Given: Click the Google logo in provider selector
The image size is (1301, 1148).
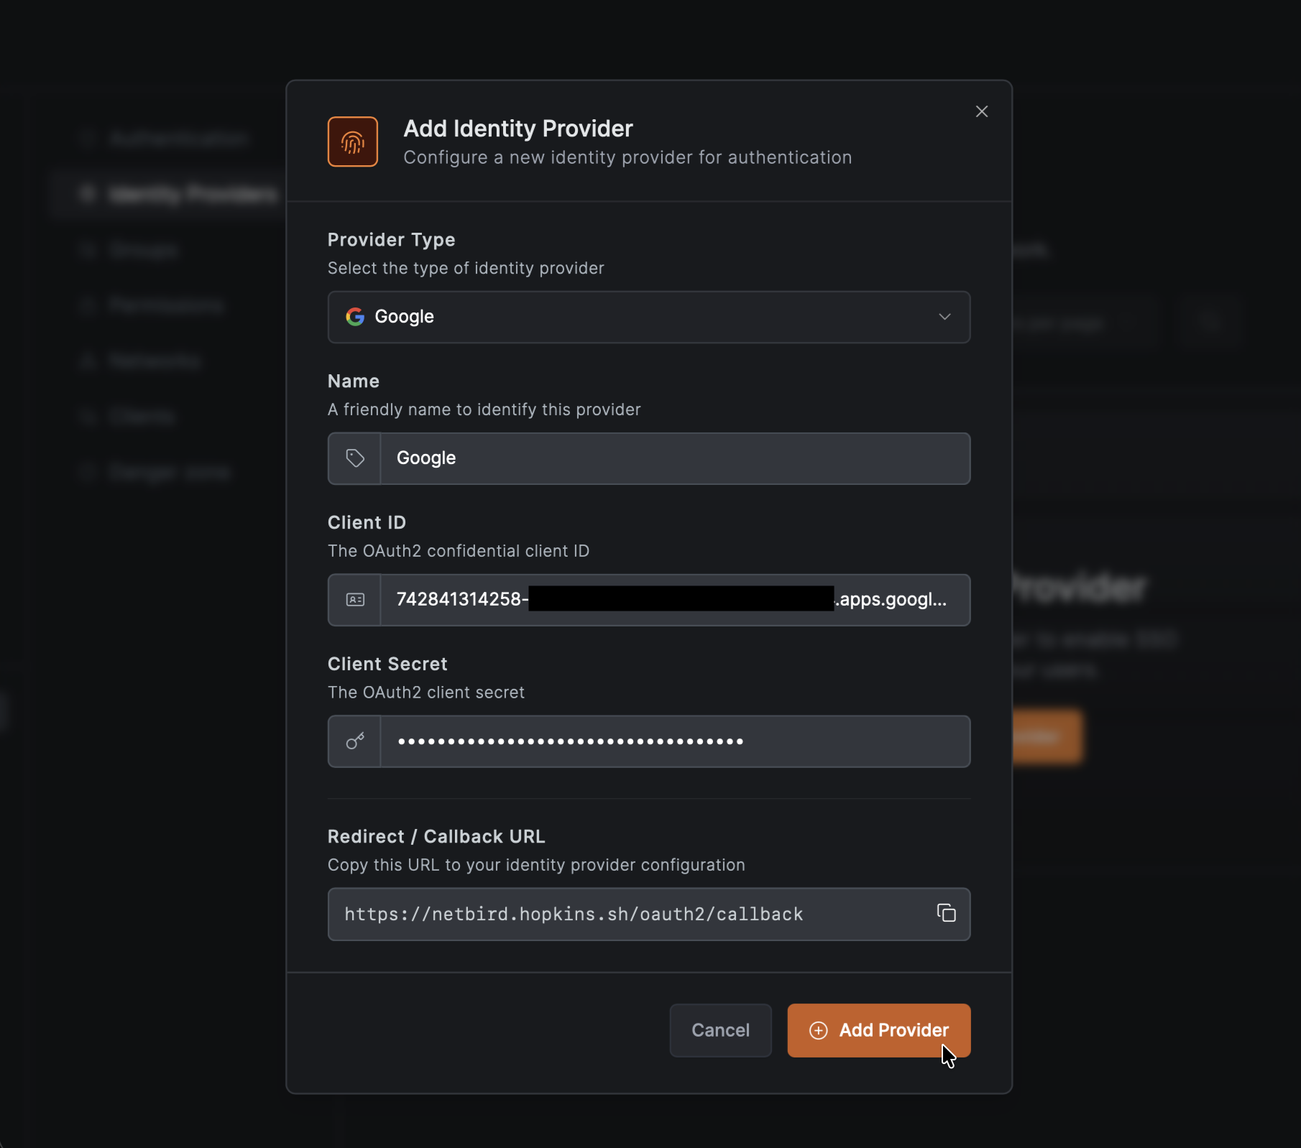Looking at the screenshot, I should pos(355,317).
